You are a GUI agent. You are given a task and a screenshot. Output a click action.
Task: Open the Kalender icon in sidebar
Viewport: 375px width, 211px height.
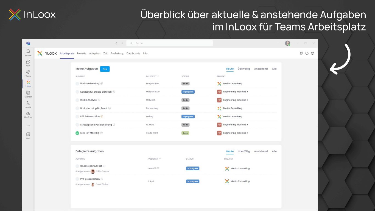click(28, 93)
